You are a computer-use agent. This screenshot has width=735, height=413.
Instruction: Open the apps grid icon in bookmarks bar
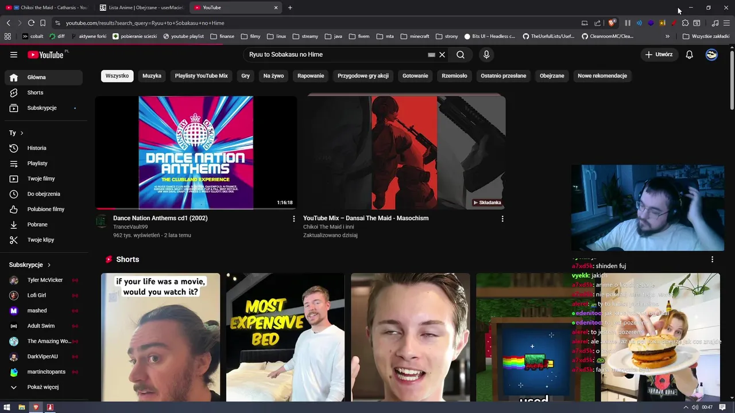pos(7,36)
